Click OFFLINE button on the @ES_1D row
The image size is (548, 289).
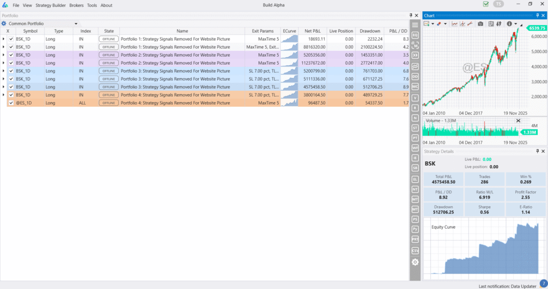(x=109, y=103)
